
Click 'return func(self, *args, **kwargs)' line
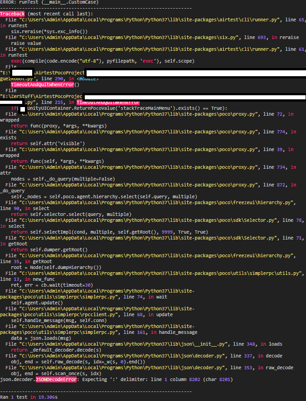(58, 161)
